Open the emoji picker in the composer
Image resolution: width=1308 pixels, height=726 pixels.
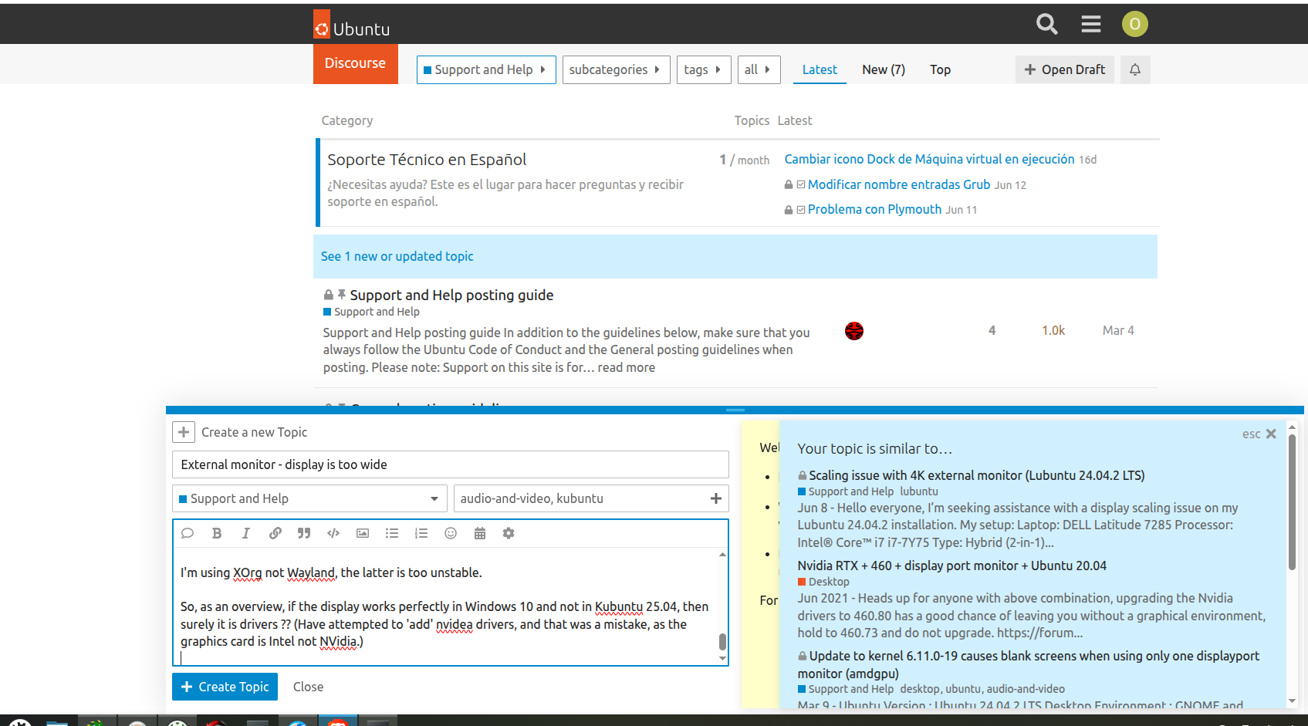(451, 533)
